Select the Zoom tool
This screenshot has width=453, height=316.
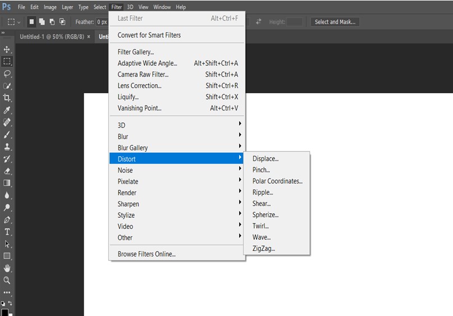click(x=7, y=280)
